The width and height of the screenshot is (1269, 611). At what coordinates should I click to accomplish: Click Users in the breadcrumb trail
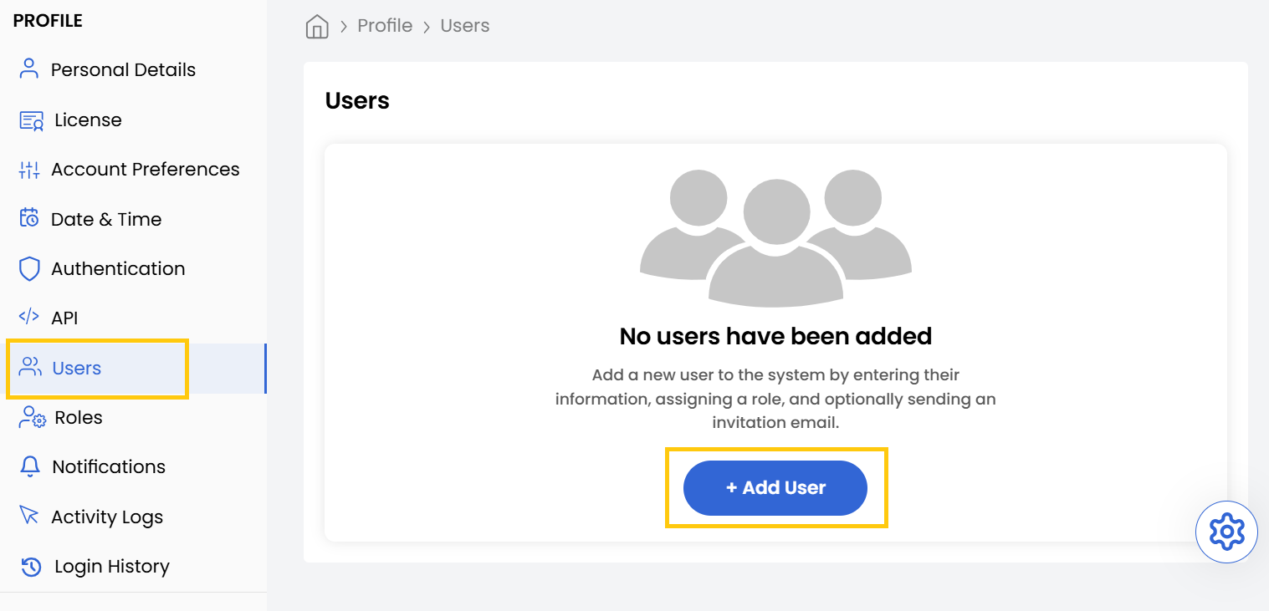(465, 26)
